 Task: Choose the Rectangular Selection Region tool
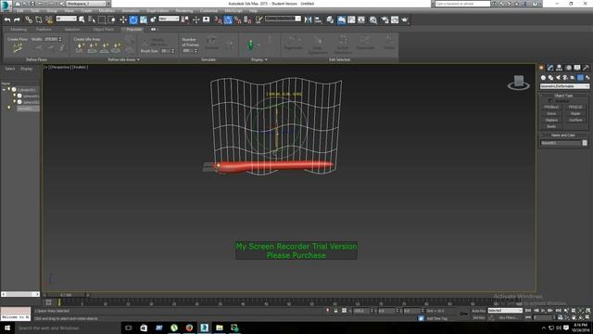point(102,19)
